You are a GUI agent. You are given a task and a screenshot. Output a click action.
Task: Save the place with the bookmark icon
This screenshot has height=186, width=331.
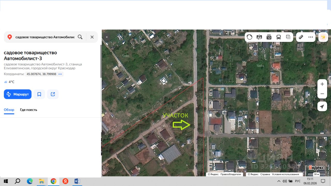tap(39, 94)
